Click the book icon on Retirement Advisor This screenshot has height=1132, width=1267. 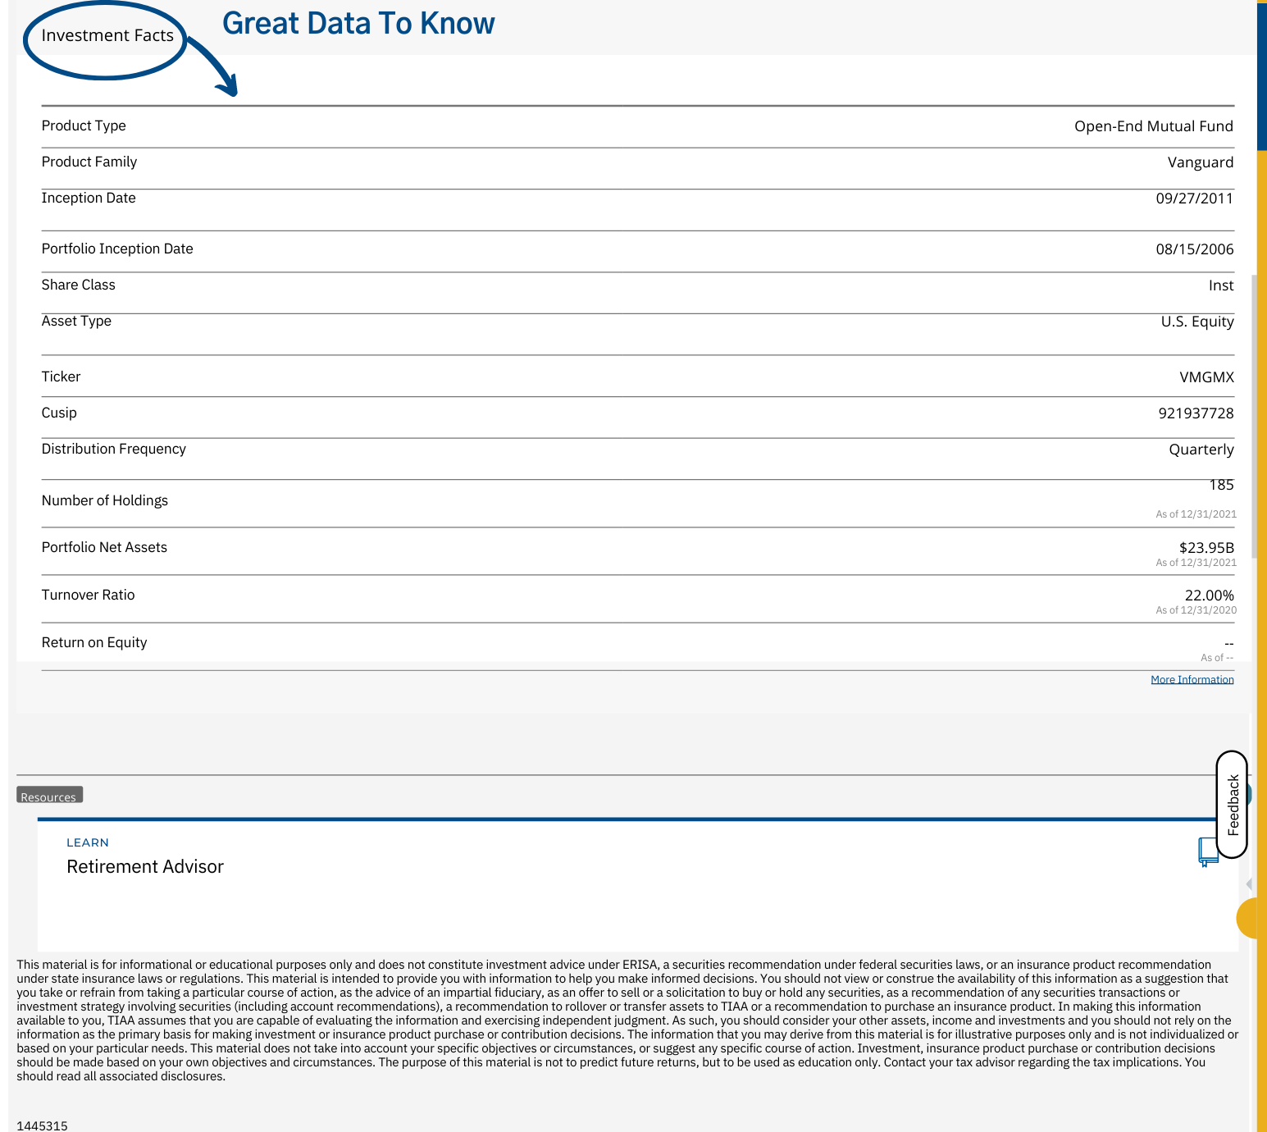[x=1208, y=852]
